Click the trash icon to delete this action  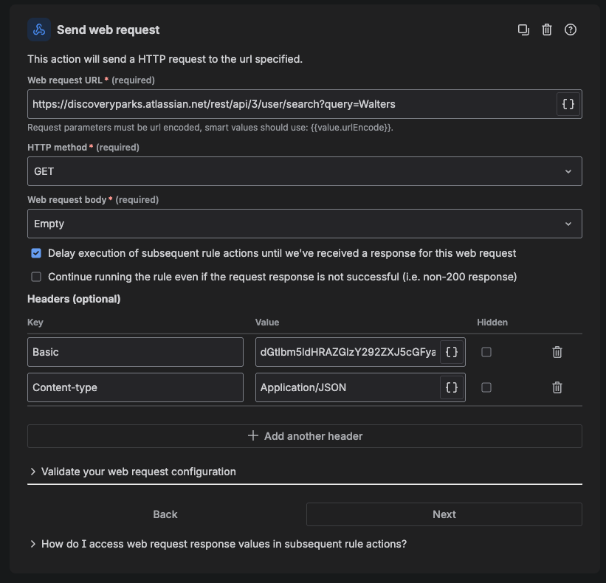(x=547, y=30)
